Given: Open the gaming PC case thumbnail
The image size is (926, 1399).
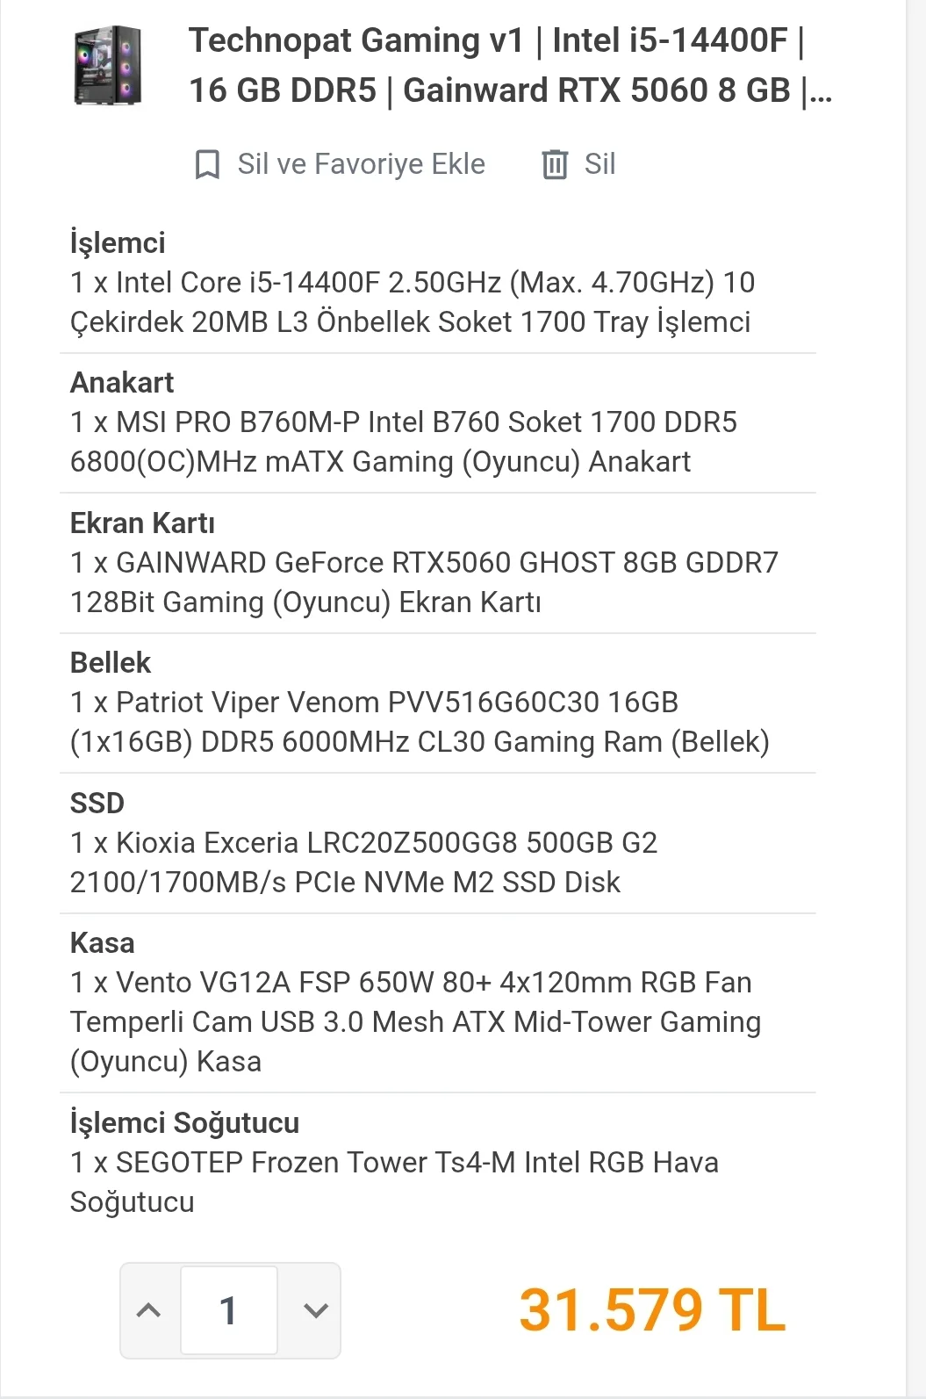Looking at the screenshot, I should pyautogui.click(x=108, y=66).
